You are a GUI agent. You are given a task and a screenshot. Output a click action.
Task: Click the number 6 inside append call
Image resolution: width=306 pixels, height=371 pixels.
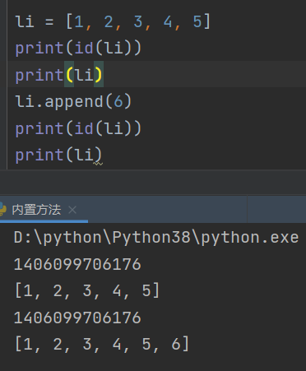pyautogui.click(x=118, y=101)
